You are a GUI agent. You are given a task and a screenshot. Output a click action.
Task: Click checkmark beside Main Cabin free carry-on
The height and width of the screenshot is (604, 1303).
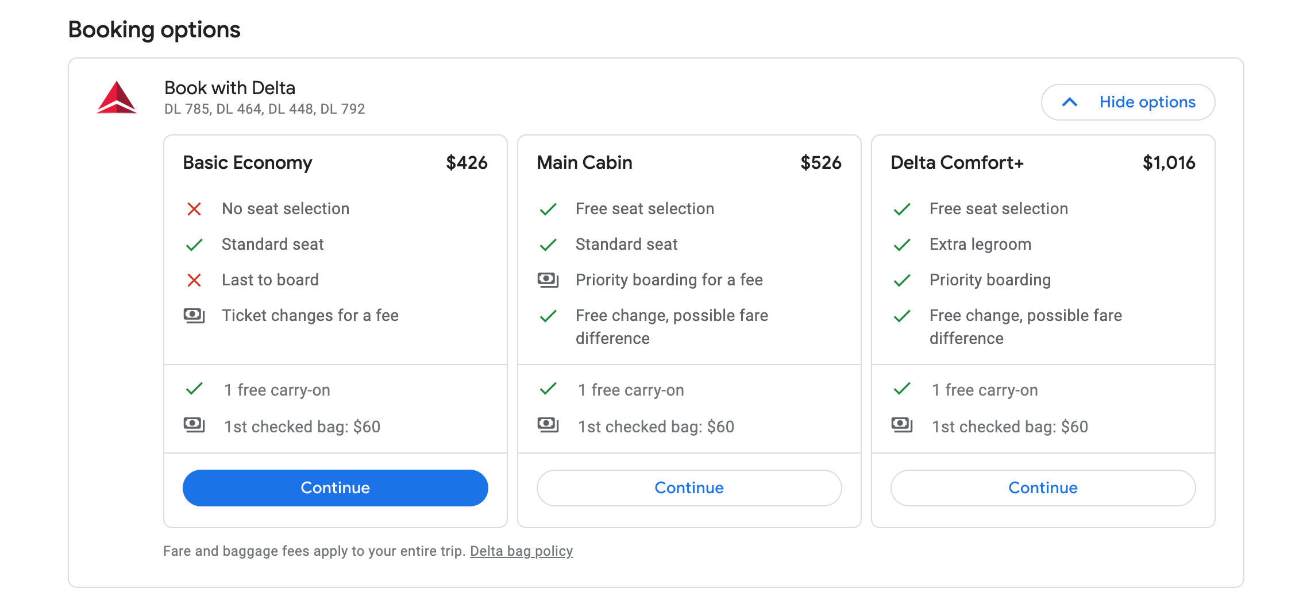point(548,389)
